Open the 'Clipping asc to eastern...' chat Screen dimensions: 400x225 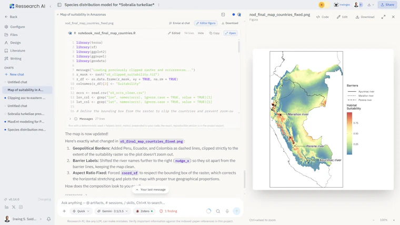[x=26, y=98]
